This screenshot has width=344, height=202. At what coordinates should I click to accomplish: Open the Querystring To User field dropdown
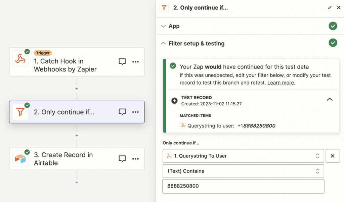tap(243, 156)
